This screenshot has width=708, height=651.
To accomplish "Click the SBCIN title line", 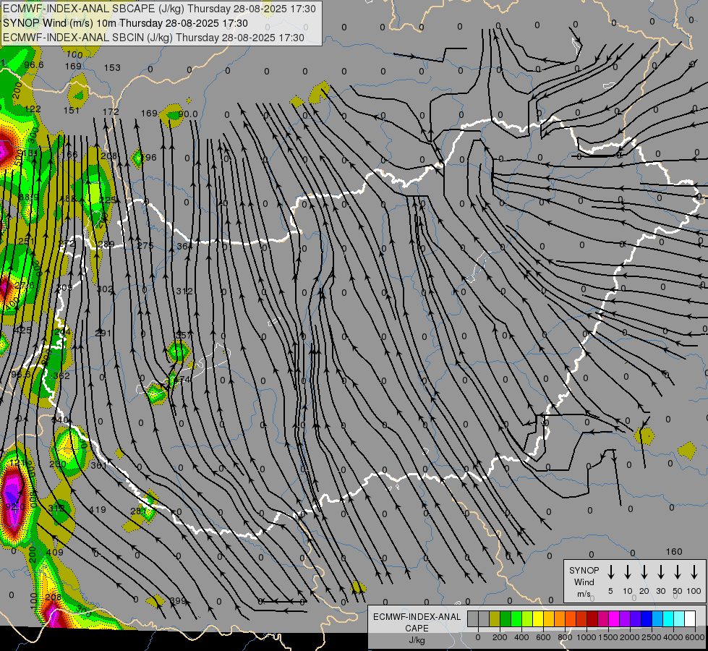I will click(x=153, y=38).
